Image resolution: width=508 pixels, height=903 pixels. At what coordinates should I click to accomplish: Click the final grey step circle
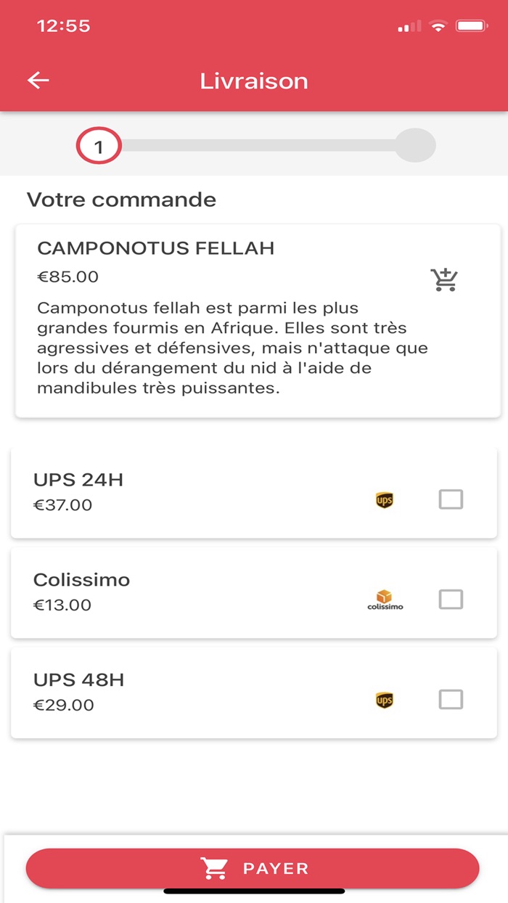pos(415,145)
